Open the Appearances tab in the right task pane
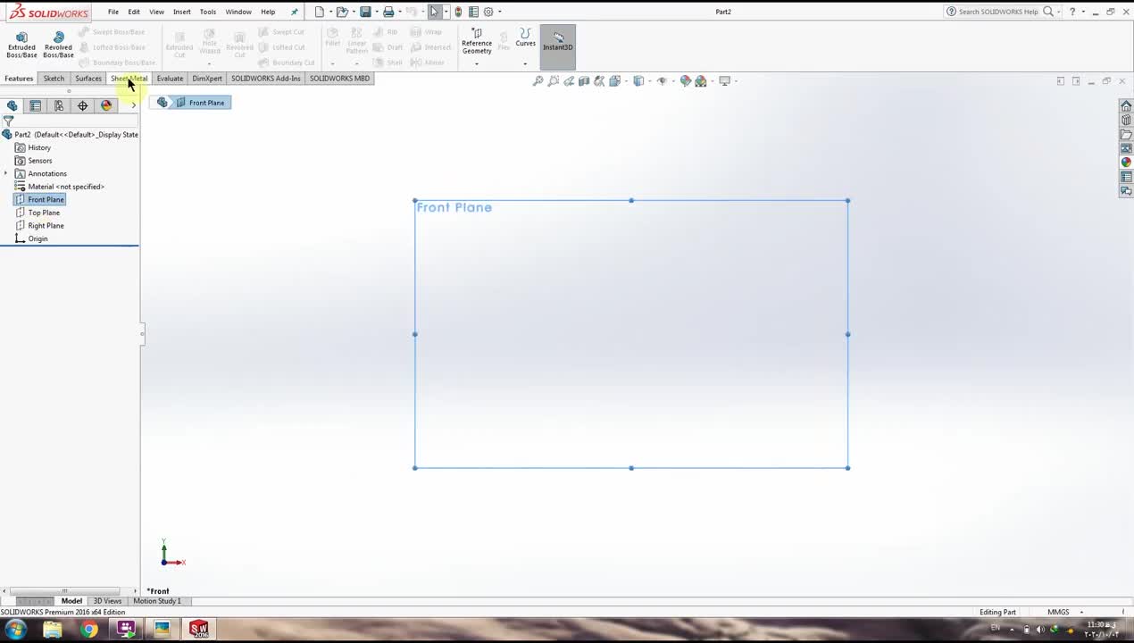The image size is (1134, 643). pyautogui.click(x=1126, y=163)
